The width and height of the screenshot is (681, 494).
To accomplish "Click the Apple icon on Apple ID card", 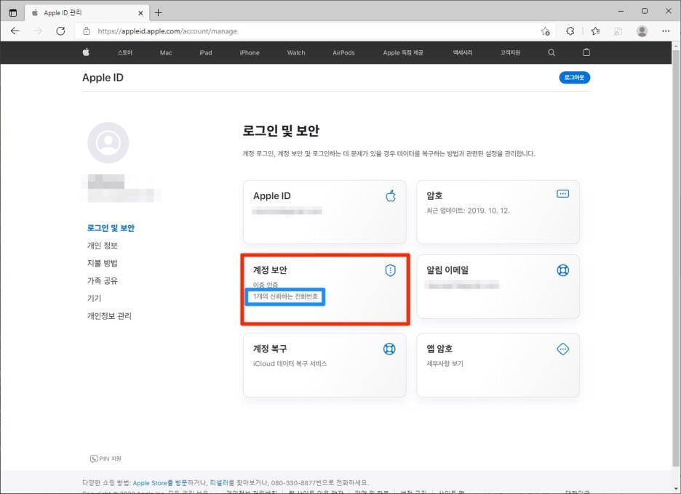I will click(391, 195).
